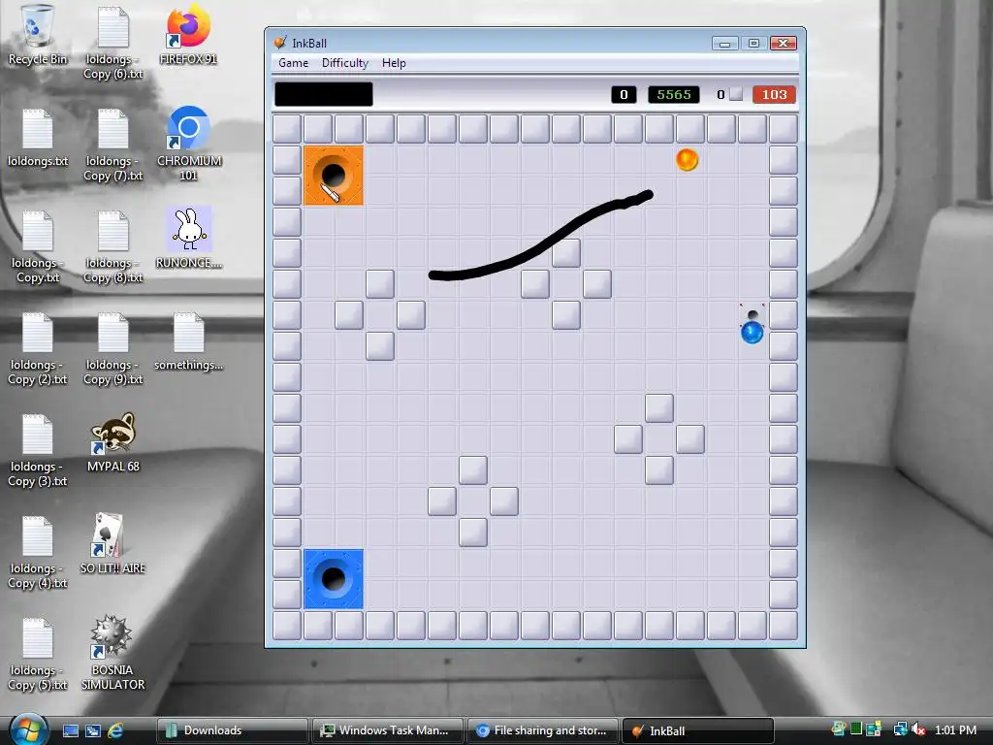Screen dimensions: 993x745
Task: Select the loldongs - Copy (7).txt file
Action: click(113, 144)
